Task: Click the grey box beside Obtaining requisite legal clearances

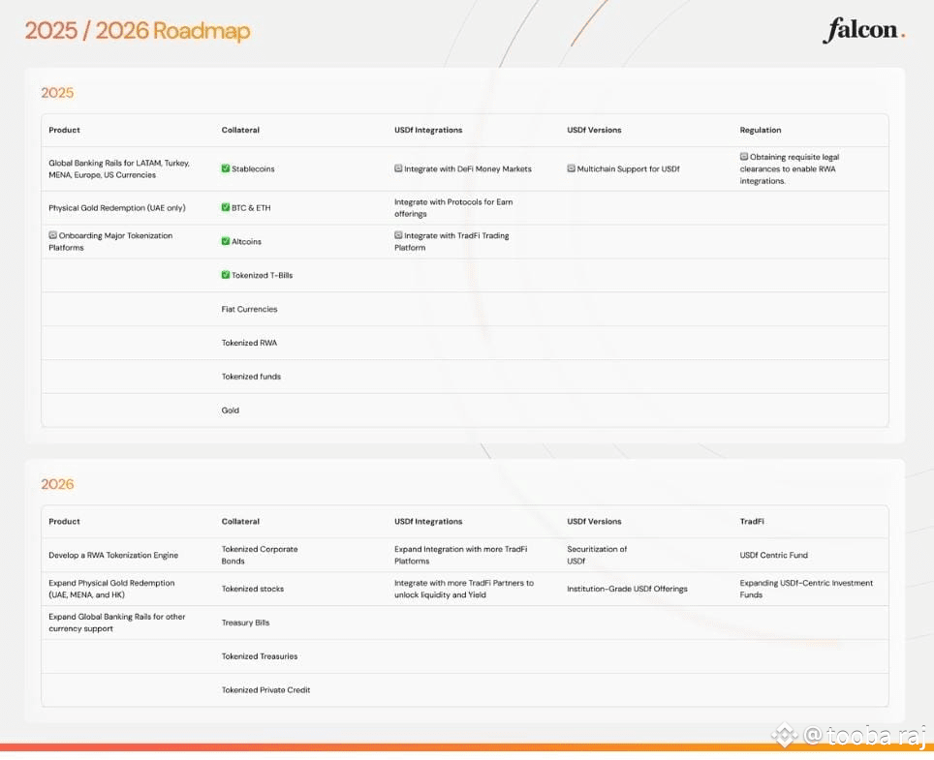Action: coord(743,157)
